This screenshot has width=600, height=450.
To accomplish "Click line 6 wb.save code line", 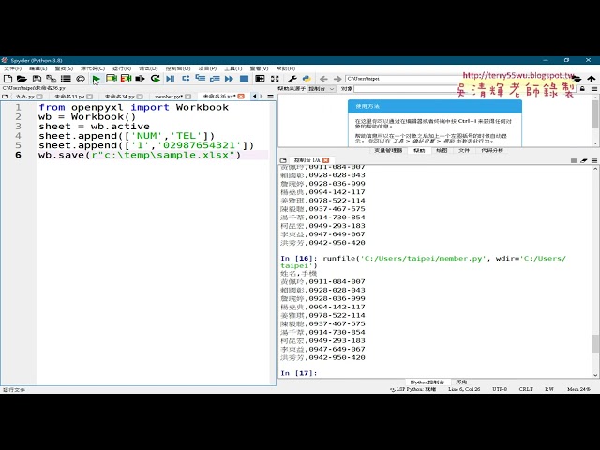I will (140, 155).
